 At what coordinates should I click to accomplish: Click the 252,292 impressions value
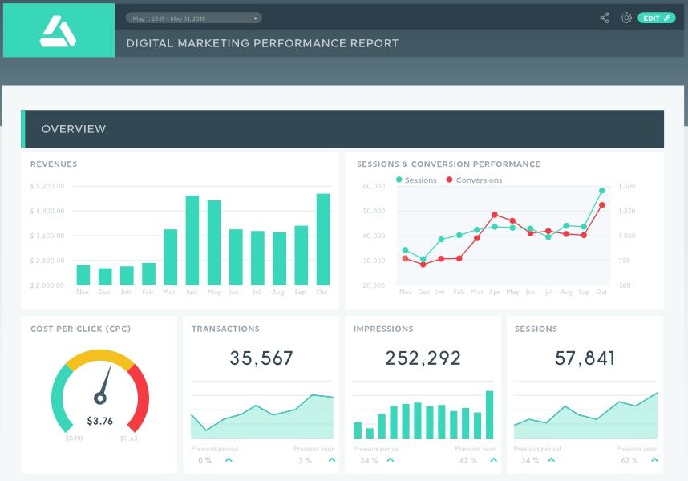(x=423, y=358)
